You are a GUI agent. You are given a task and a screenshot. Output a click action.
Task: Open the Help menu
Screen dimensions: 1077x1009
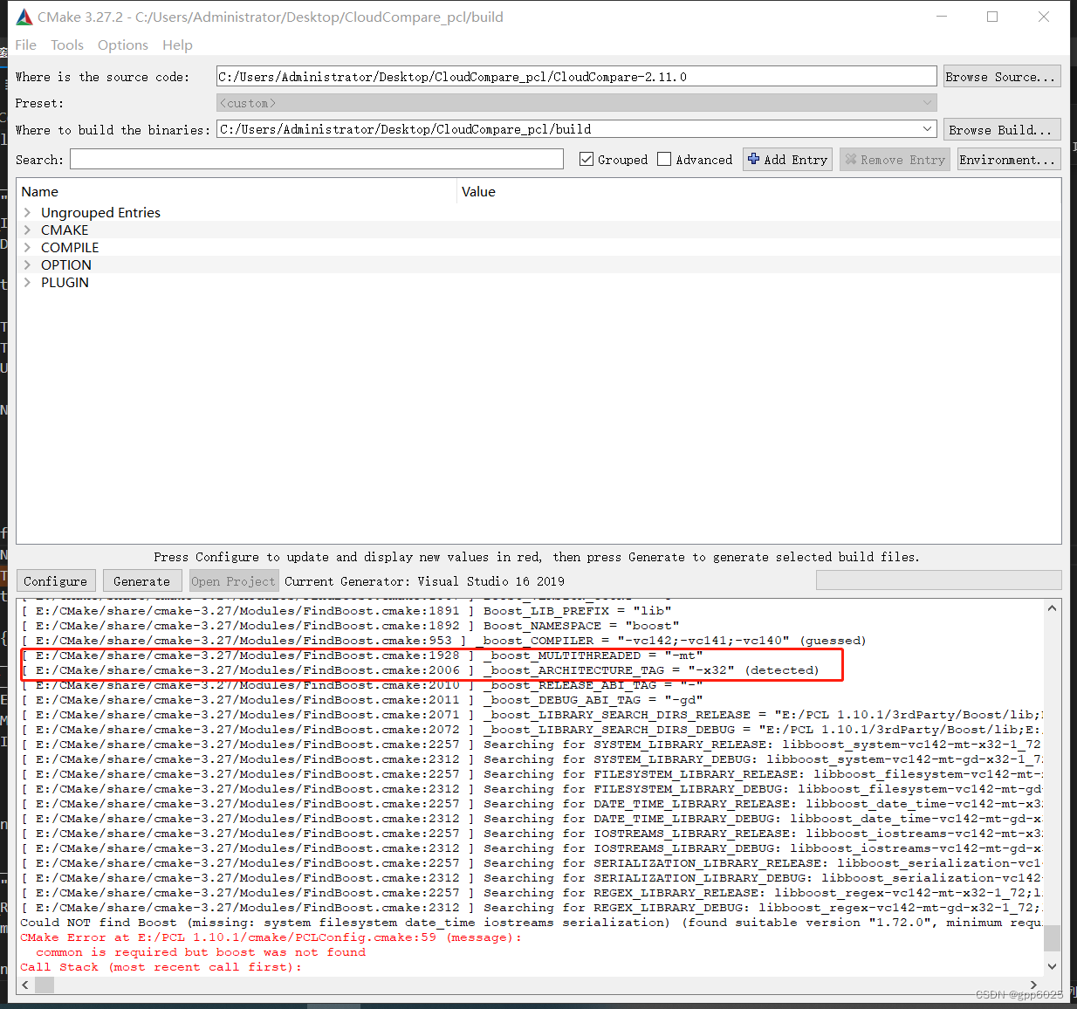(x=177, y=45)
